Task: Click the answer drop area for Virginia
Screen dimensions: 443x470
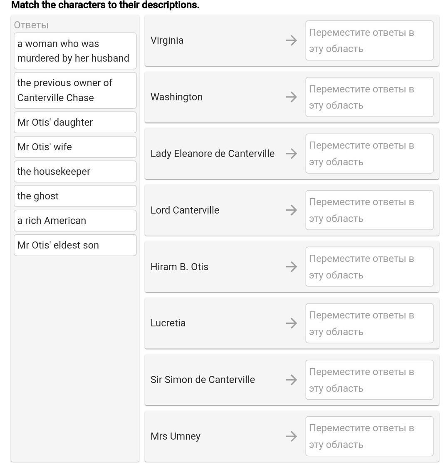Action: coord(369,40)
